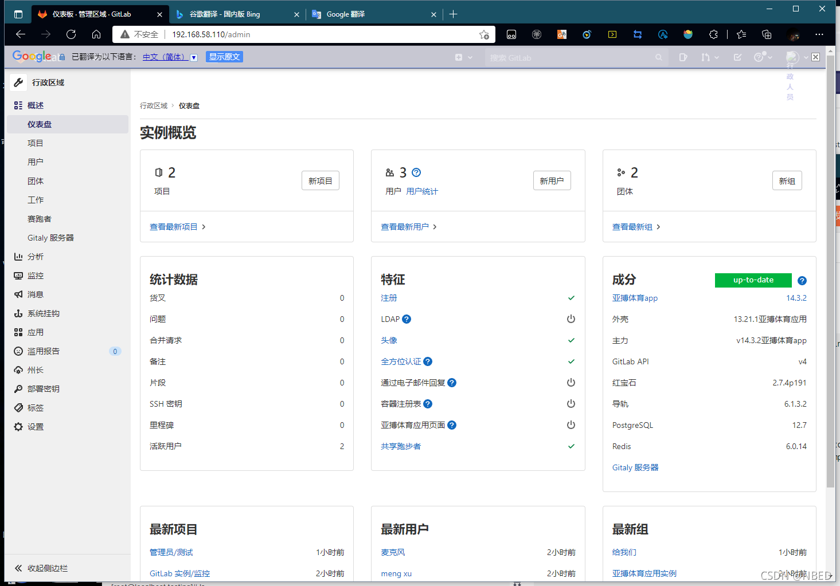Image resolution: width=840 pixels, height=586 pixels.
Task: Open 部署密钥 in the sidebar
Action: click(43, 388)
